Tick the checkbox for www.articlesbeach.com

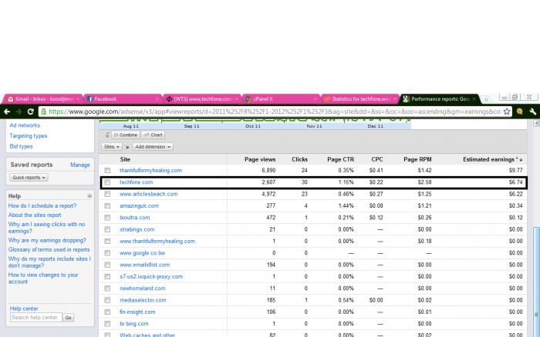click(x=107, y=194)
